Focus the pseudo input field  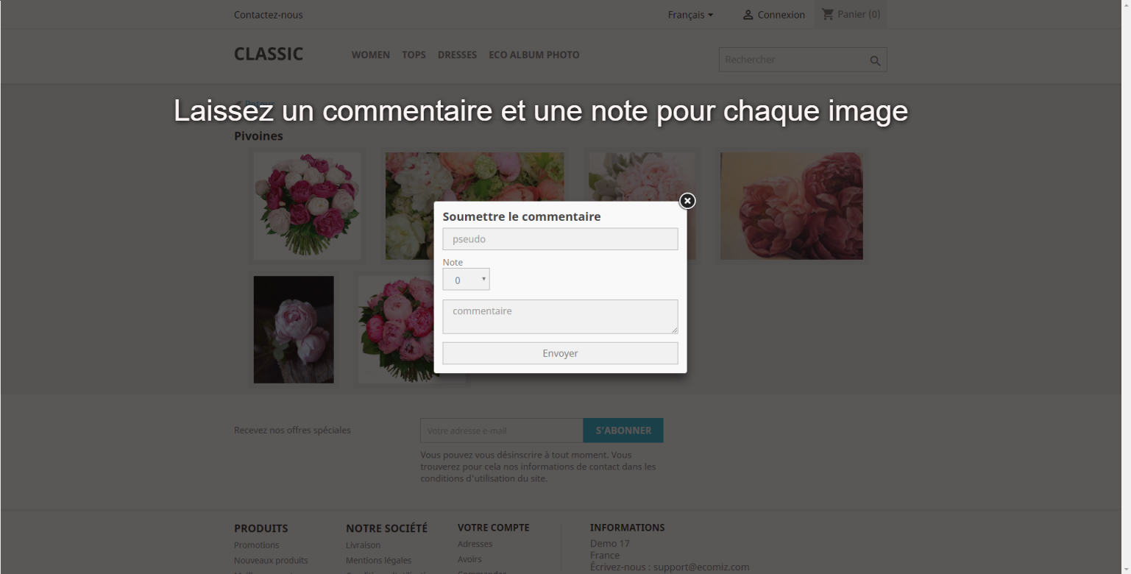[x=560, y=239]
